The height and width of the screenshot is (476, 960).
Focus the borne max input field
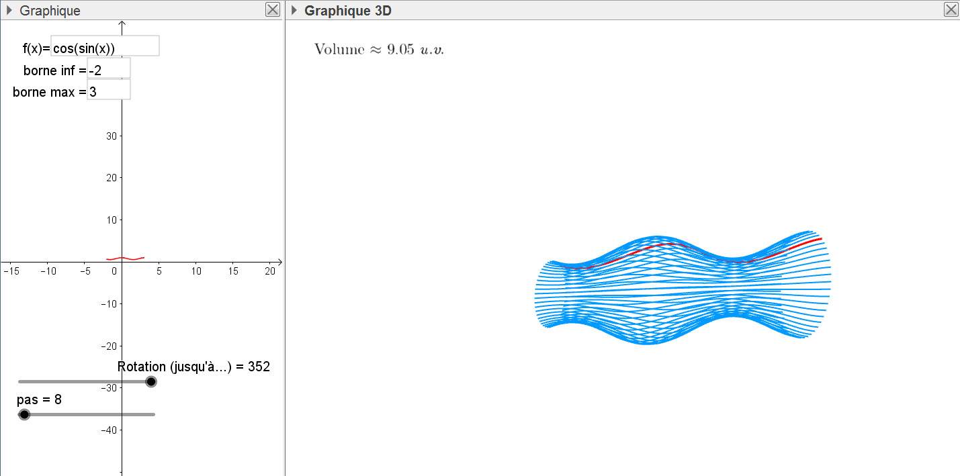(x=108, y=90)
